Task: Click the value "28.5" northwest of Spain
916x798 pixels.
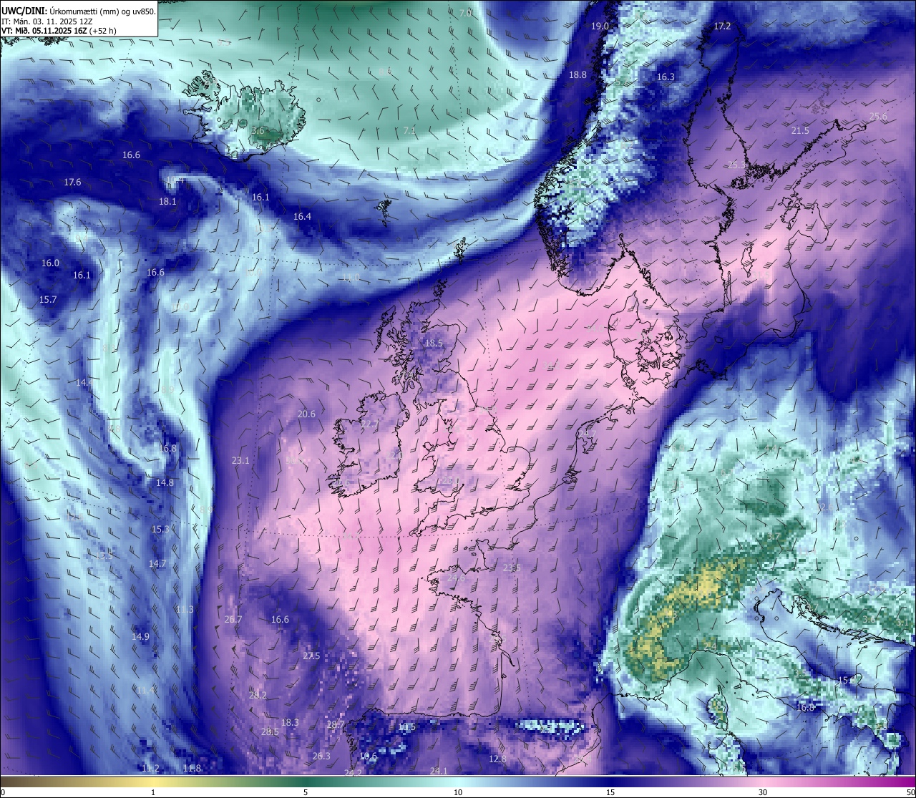Action: 270,731
